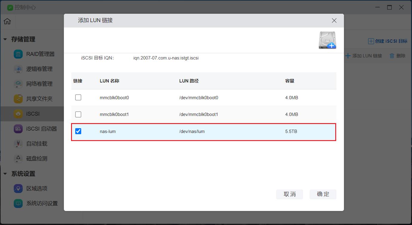Open 自动挂载 via its icon
The height and width of the screenshot is (225, 412).
(18, 144)
